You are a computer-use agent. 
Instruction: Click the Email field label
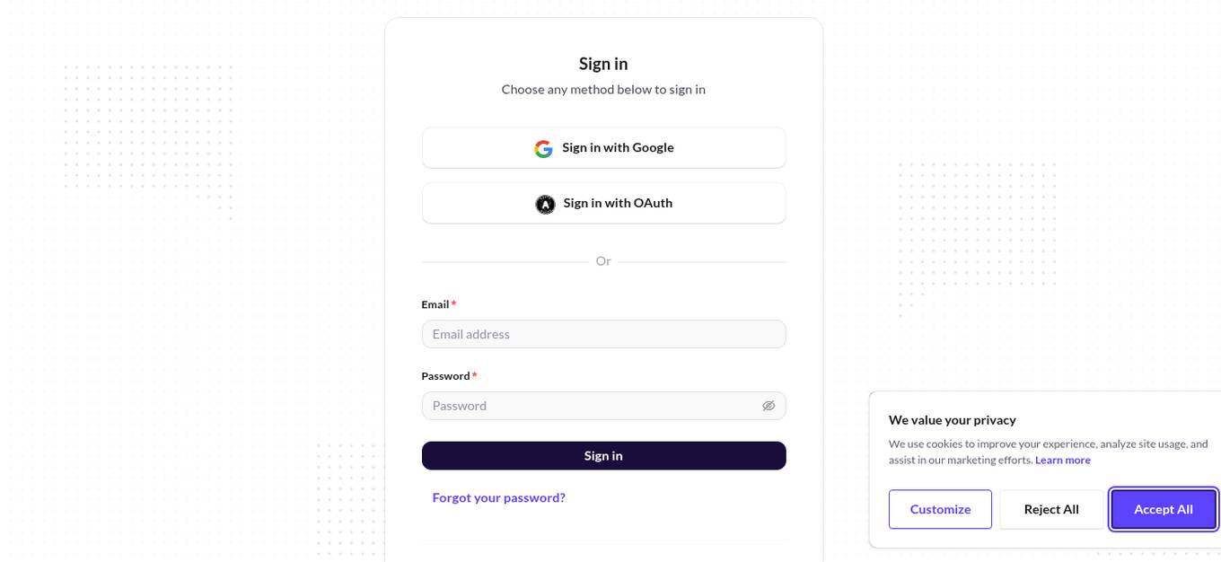pos(435,304)
